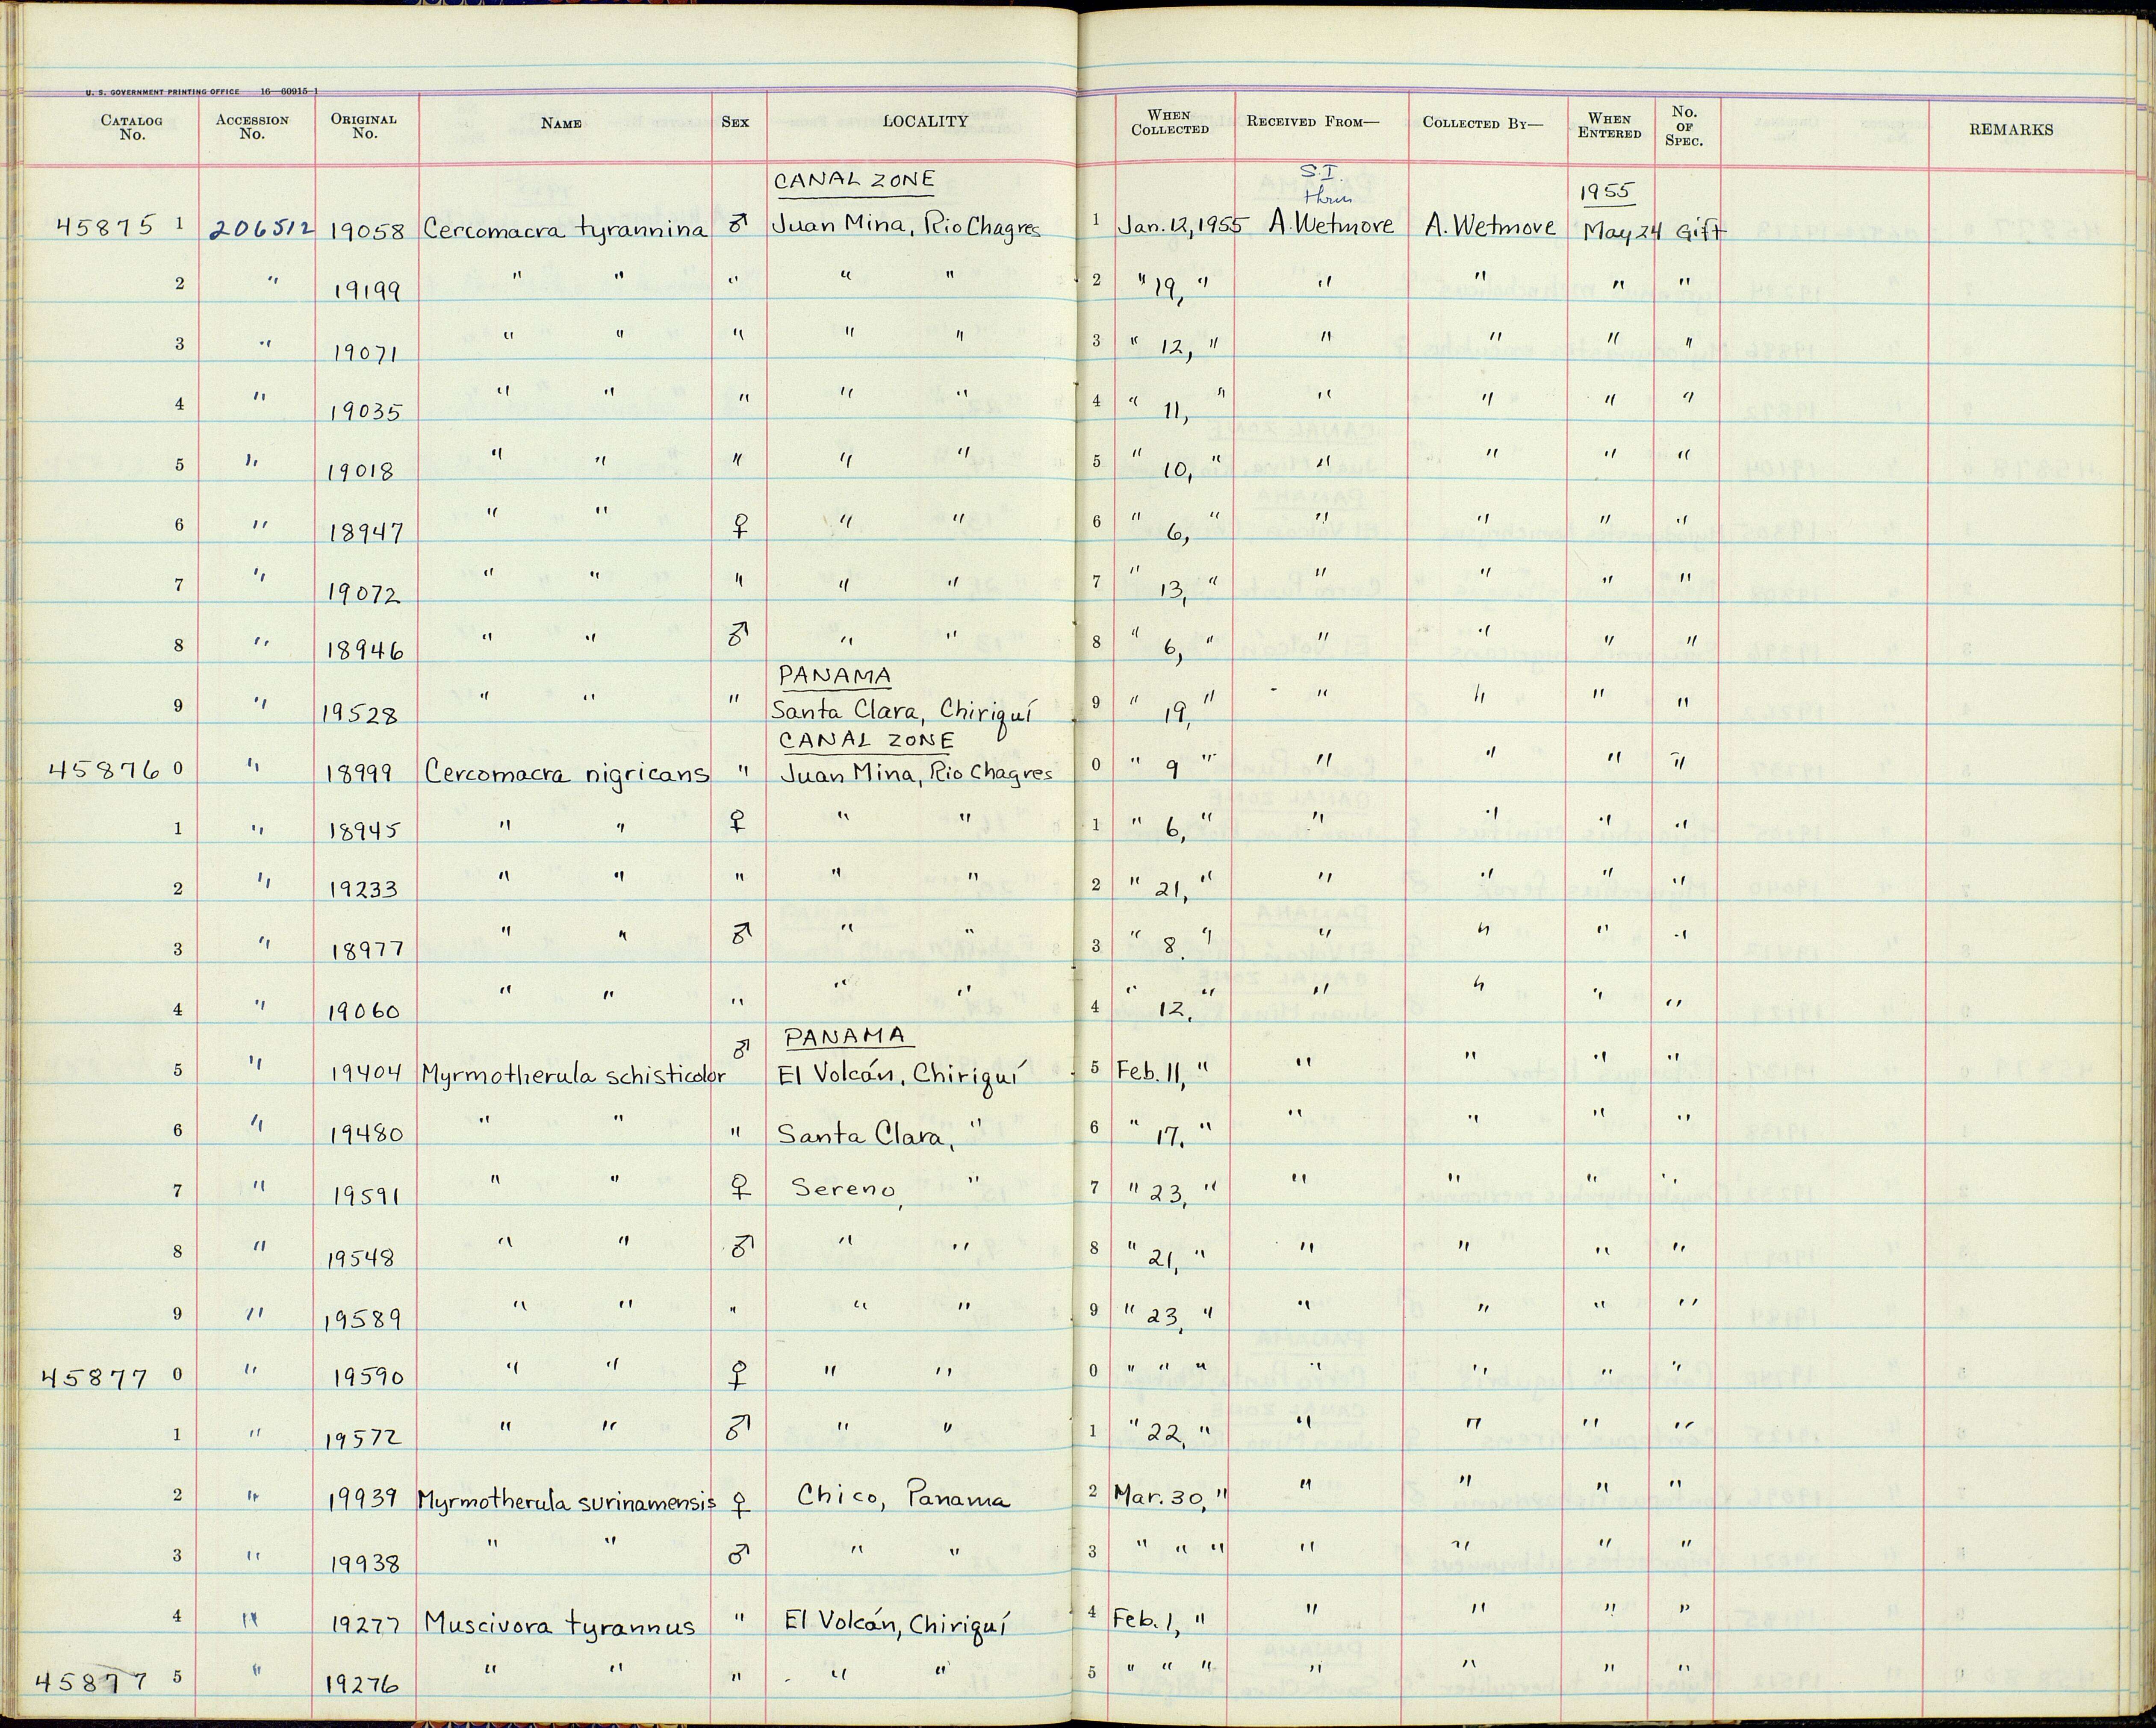This screenshot has height=1728, width=2156.
Task: Click the Accession No. column header
Action: [252, 127]
